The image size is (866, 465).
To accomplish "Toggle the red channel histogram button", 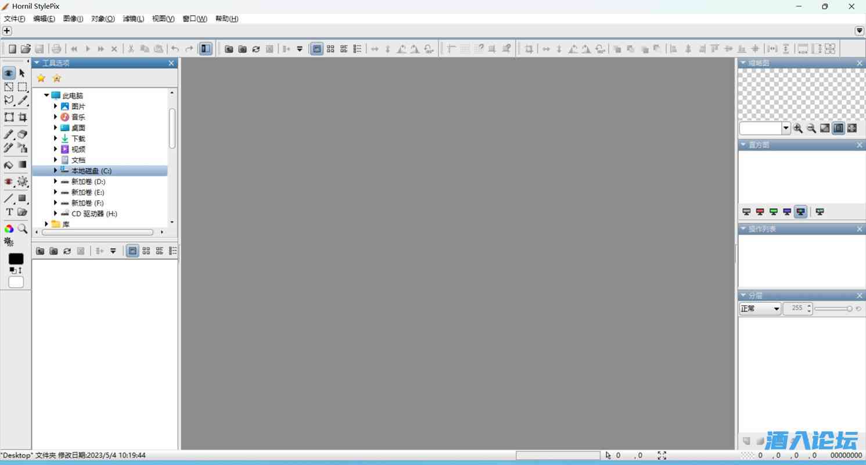I will point(760,212).
